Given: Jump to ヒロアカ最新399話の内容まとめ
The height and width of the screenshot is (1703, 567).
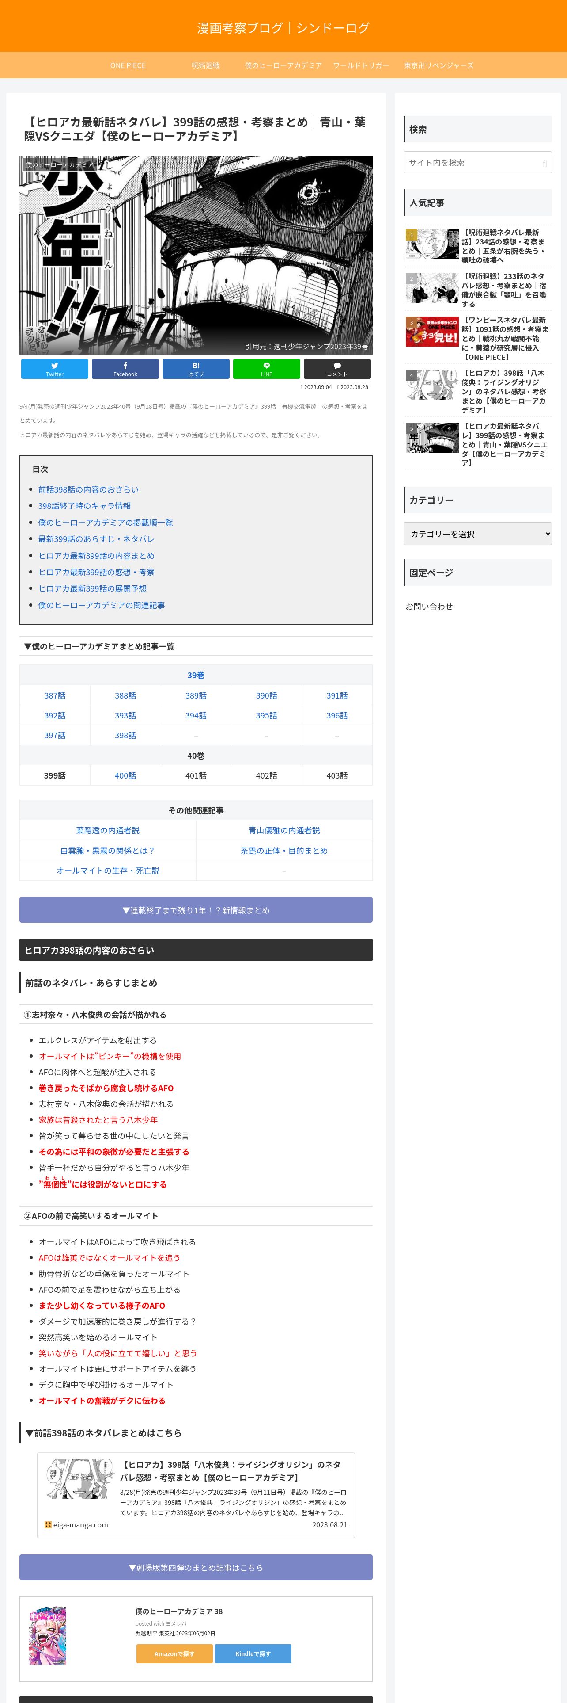Looking at the screenshot, I should click(96, 555).
